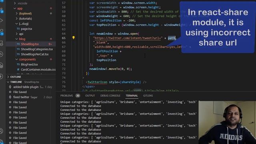Viewport: 256px width, 144px height.
Task: Select 'fixed twitter' timeline commit
Action: pos(31,97)
